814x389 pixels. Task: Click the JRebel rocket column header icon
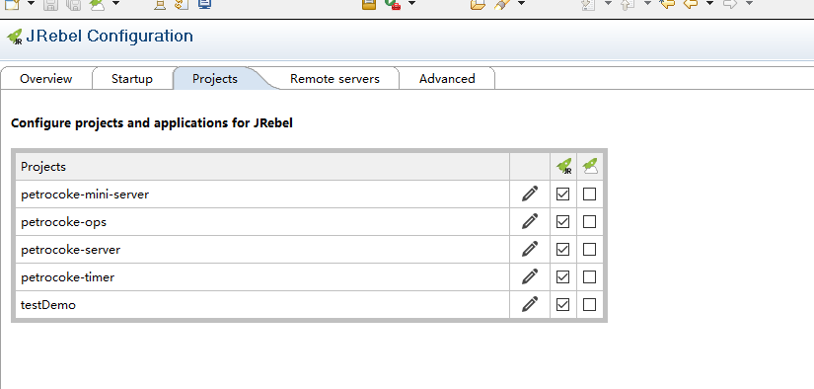pos(563,167)
